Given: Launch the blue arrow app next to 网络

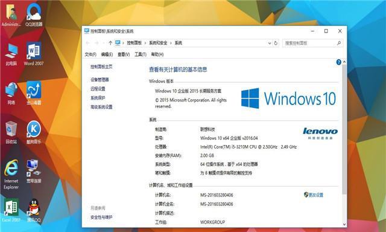Looking at the screenshot, I should 34,93.
